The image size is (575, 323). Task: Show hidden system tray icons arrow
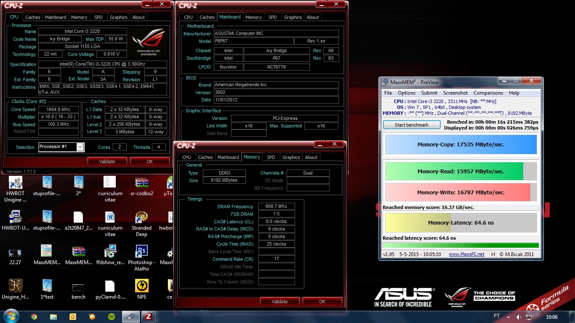[x=508, y=317]
